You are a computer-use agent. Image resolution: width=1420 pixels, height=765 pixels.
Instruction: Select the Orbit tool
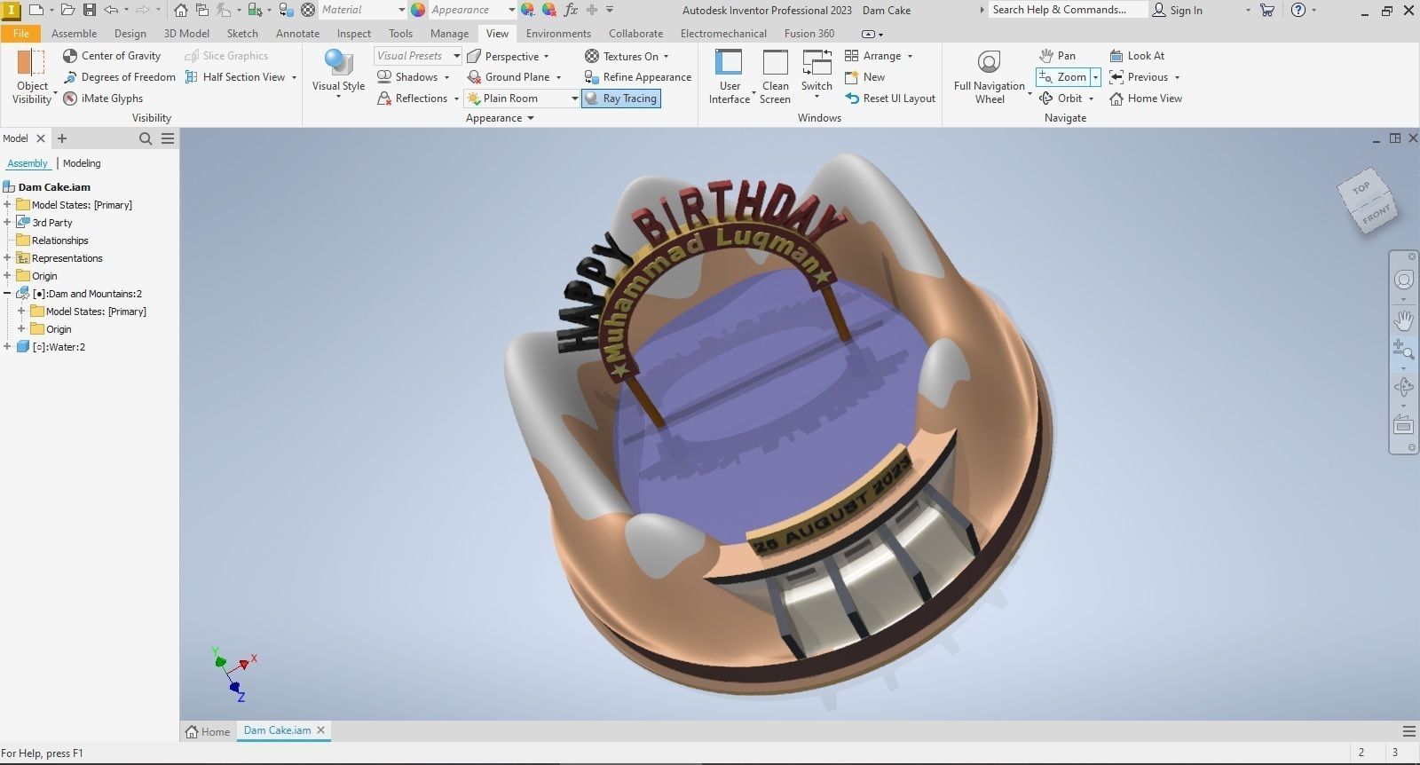(x=1061, y=99)
